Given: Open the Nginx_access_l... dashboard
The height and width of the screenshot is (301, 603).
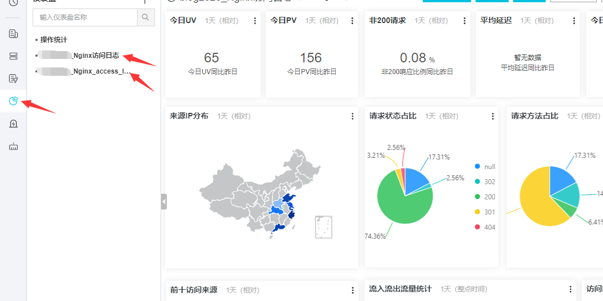Looking at the screenshot, I should pos(83,71).
